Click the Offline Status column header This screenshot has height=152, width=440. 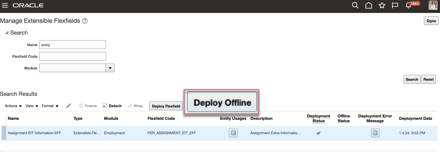tap(343, 118)
